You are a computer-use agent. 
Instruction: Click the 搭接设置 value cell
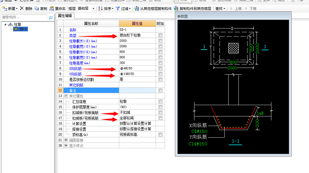click(137, 129)
